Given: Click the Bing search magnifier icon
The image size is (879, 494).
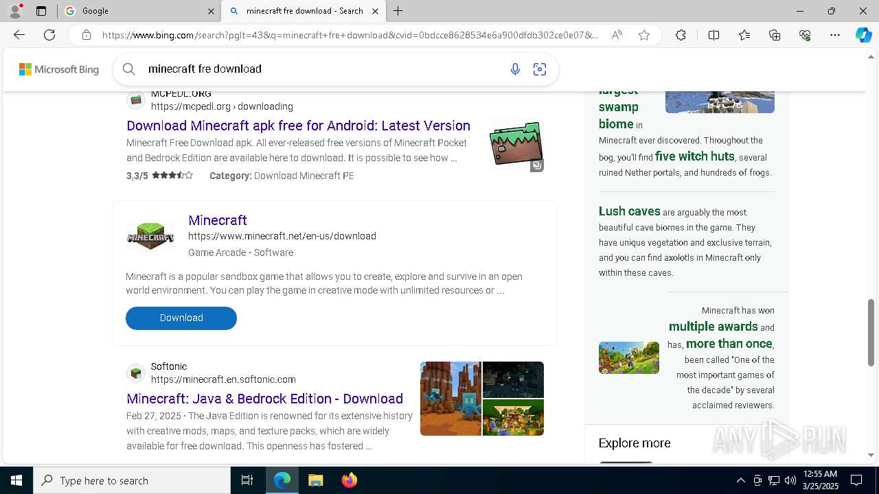Looking at the screenshot, I should tap(128, 69).
